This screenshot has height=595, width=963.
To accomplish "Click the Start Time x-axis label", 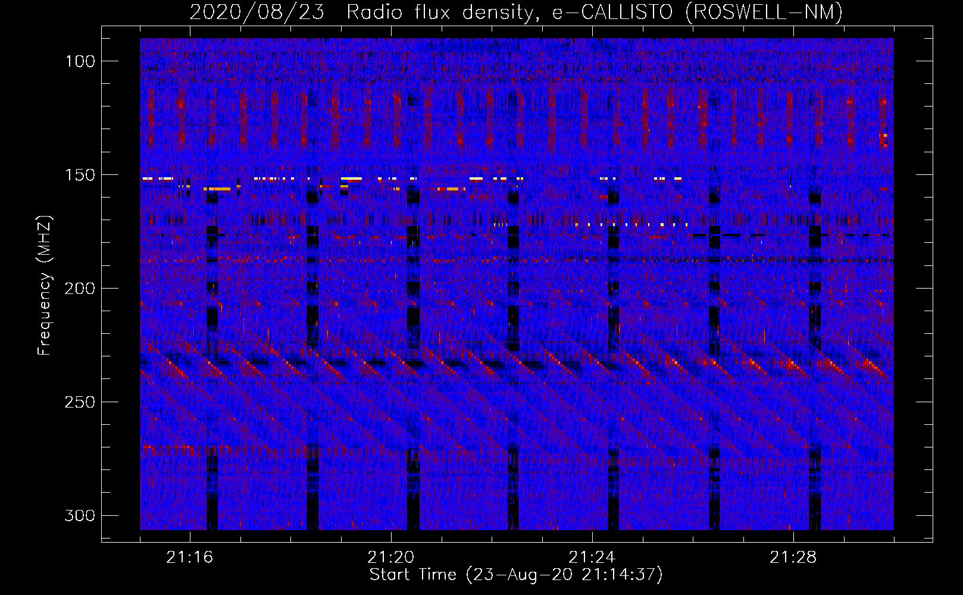I will 516,575.
